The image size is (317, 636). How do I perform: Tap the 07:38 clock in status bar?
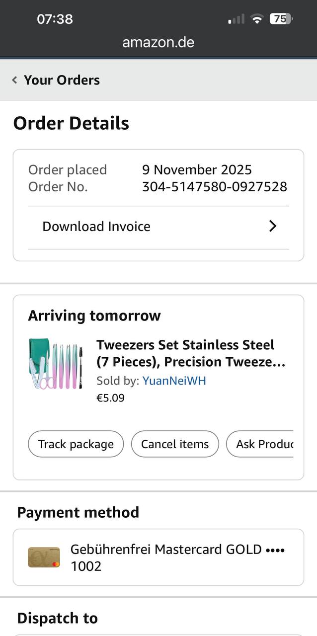coord(55,19)
